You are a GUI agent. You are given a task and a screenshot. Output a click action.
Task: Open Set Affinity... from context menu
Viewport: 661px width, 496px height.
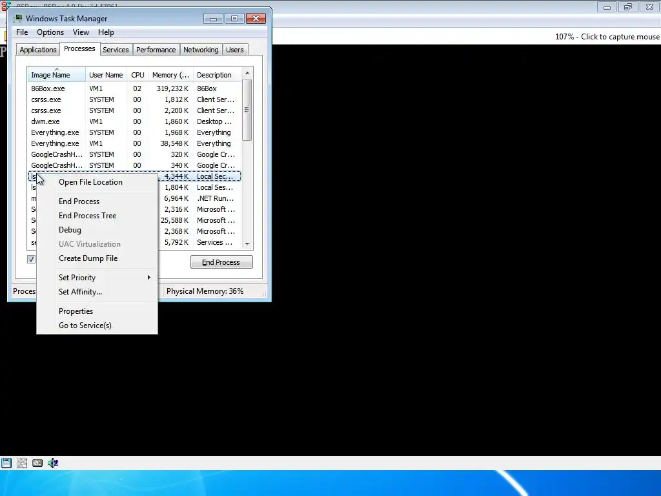point(80,292)
